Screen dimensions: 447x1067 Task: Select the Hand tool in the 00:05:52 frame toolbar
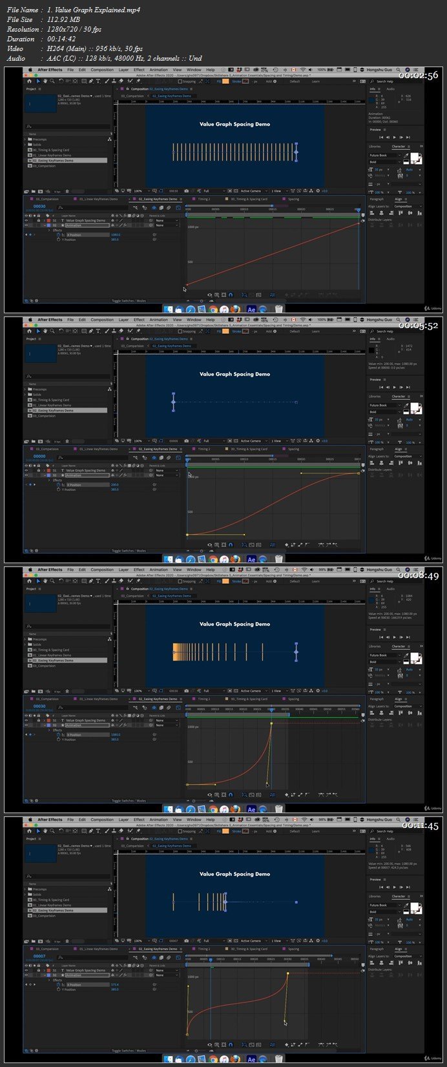[45, 331]
